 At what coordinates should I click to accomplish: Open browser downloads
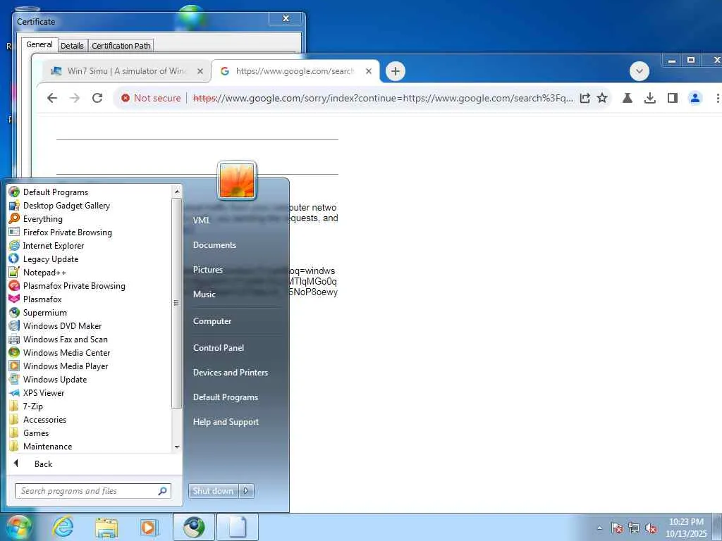coord(649,98)
